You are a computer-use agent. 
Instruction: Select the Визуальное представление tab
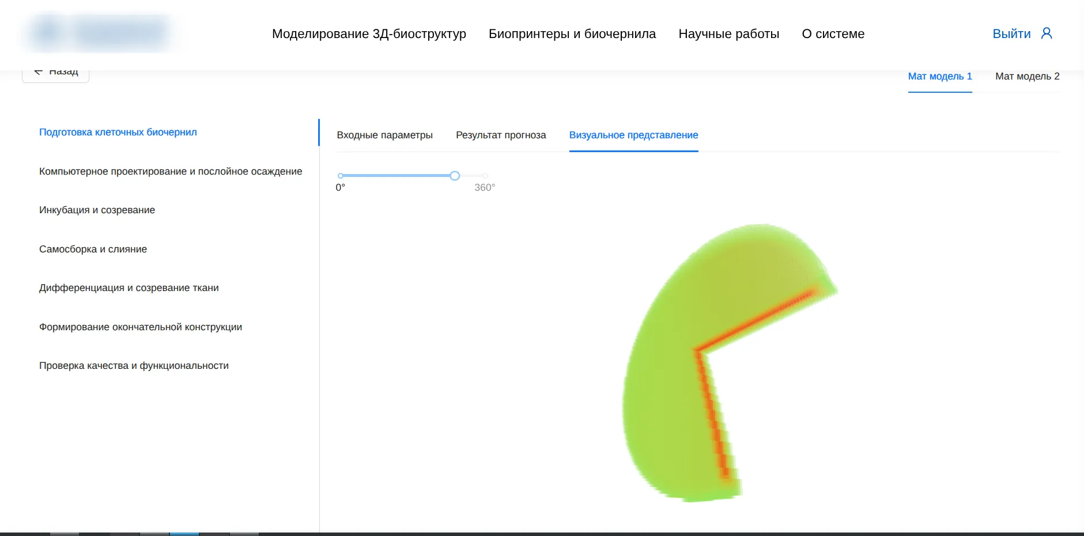pyautogui.click(x=633, y=135)
